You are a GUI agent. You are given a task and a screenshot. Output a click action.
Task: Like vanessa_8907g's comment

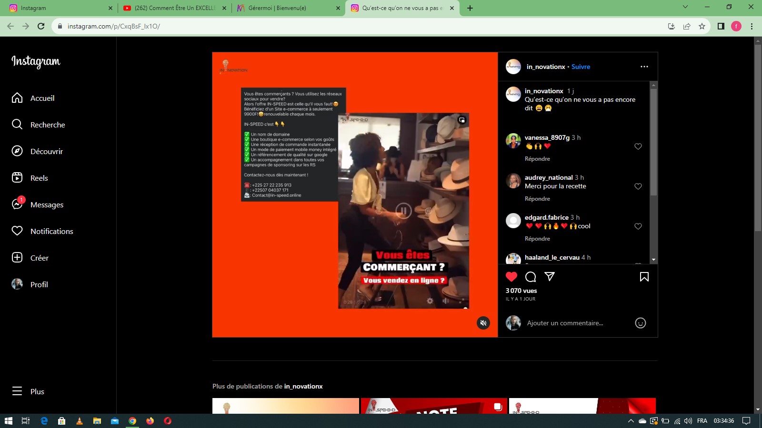(638, 146)
